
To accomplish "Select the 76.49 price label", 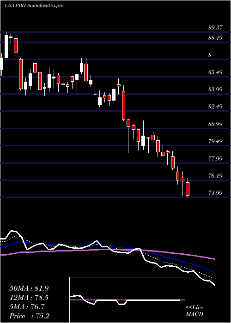I will click(x=215, y=176).
